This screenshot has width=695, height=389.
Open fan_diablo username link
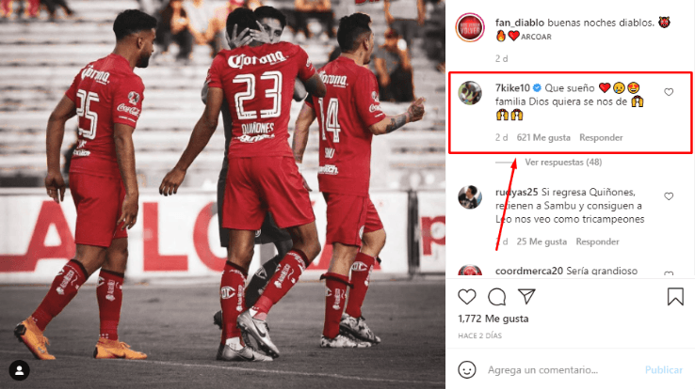coord(520,23)
